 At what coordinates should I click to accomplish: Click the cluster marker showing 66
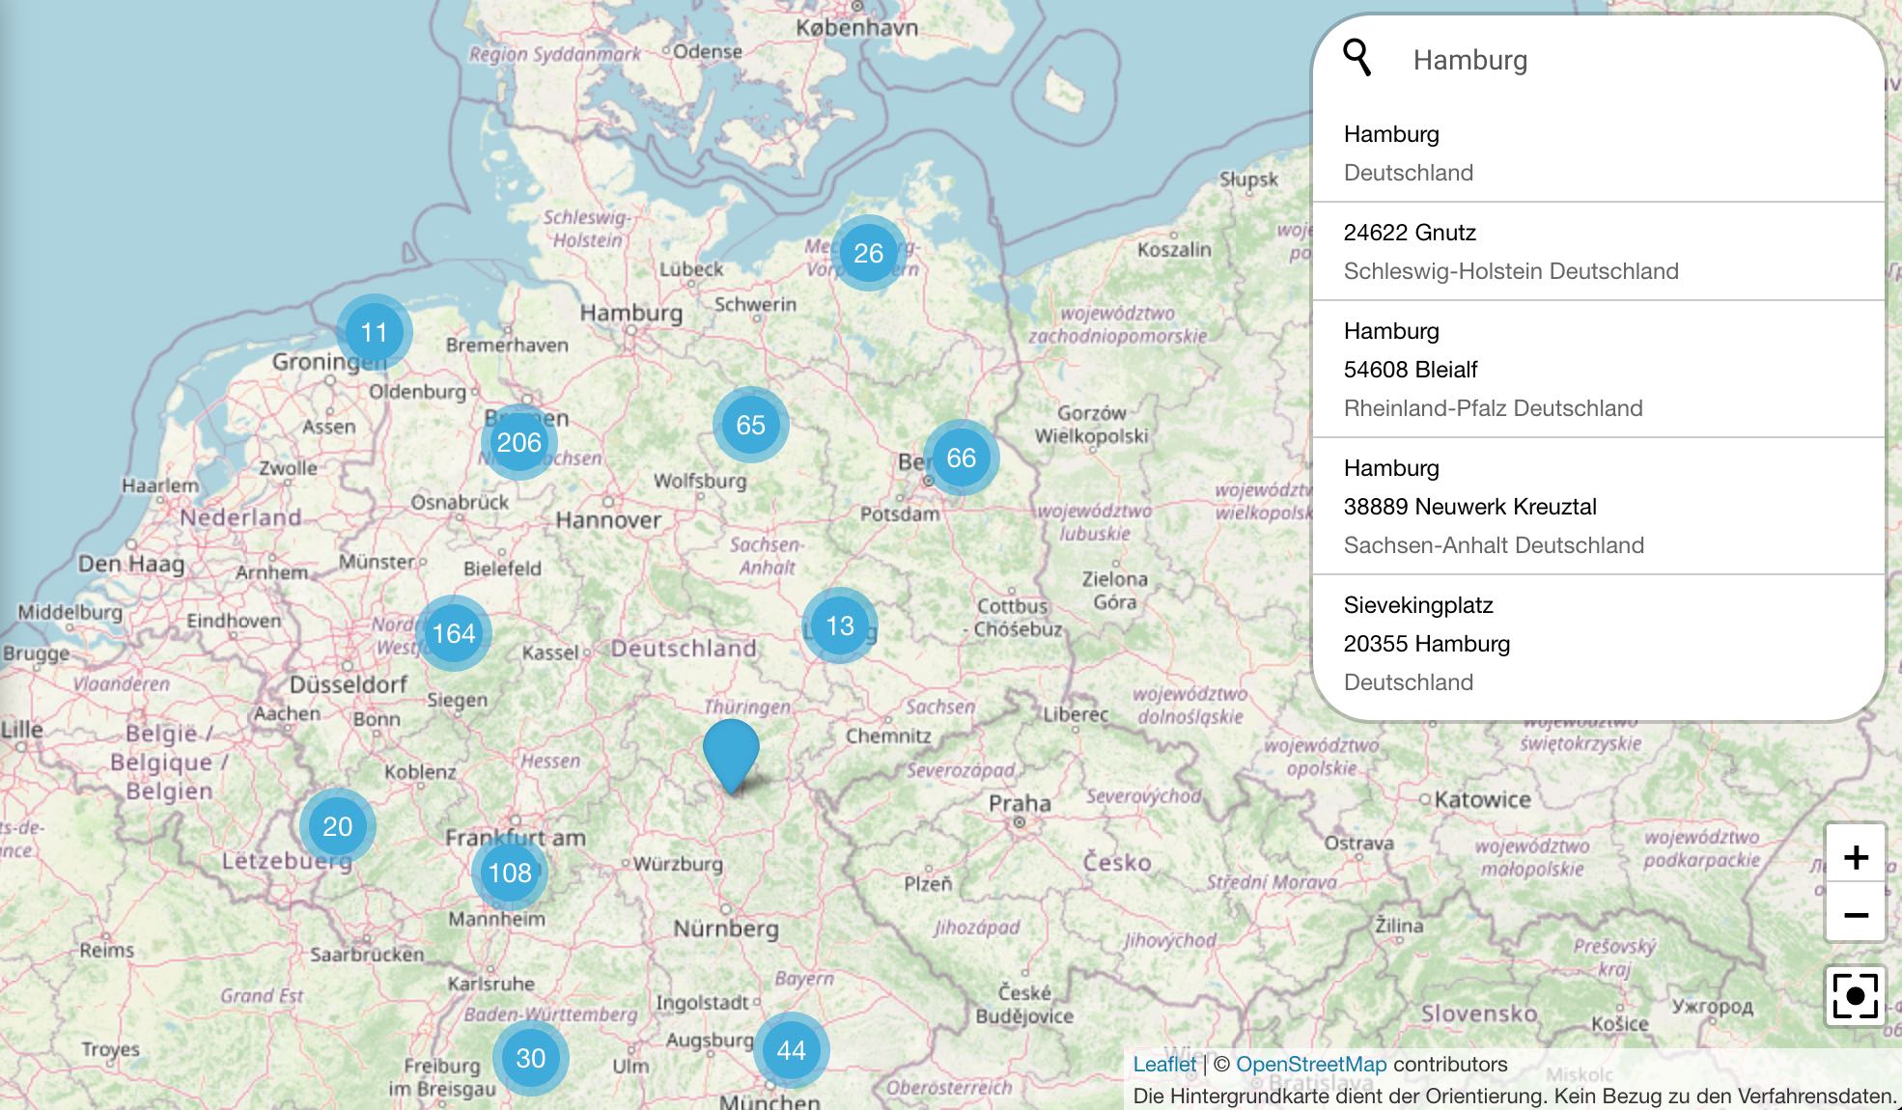pos(961,458)
